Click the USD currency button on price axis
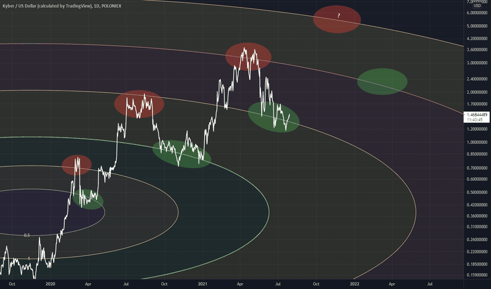This screenshot has height=289, width=491. [477, 6]
